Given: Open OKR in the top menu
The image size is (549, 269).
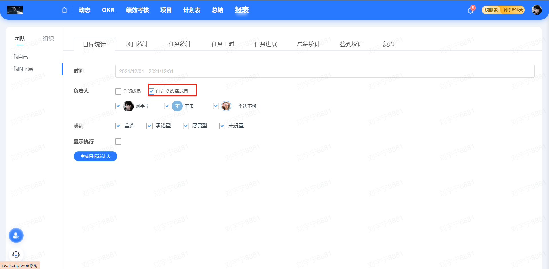Looking at the screenshot, I should tap(108, 10).
